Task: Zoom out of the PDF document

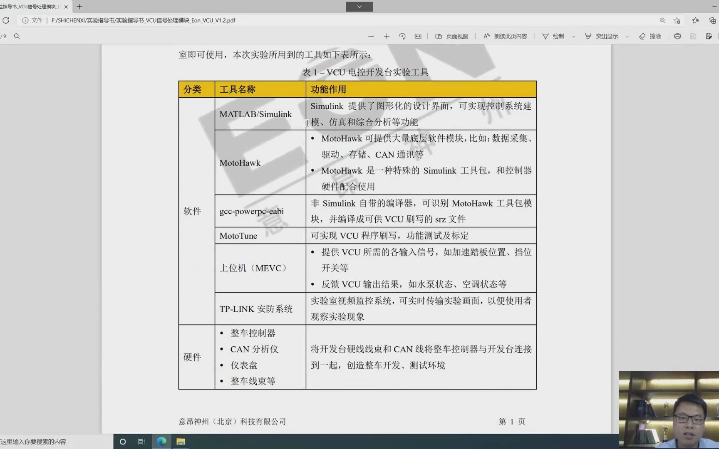Action: (x=371, y=36)
